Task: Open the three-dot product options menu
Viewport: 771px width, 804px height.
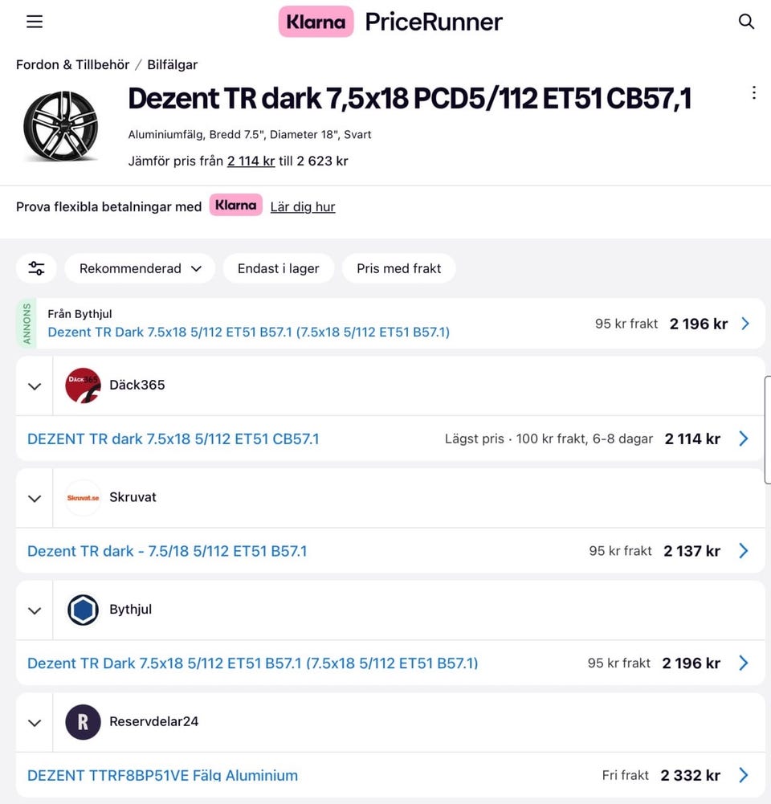Action: tap(753, 93)
